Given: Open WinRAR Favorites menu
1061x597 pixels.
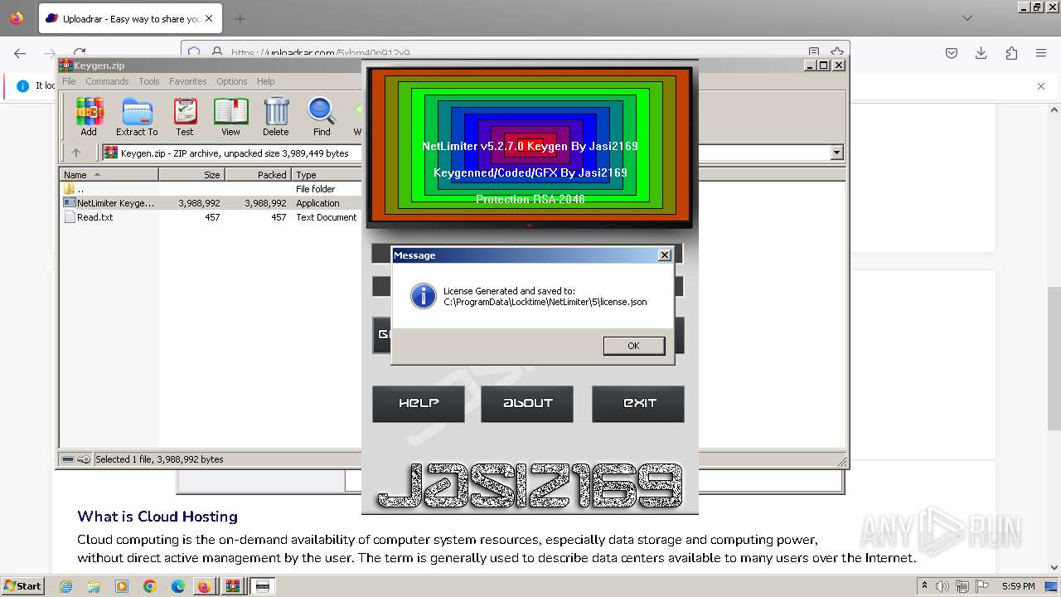Looking at the screenshot, I should pos(188,81).
